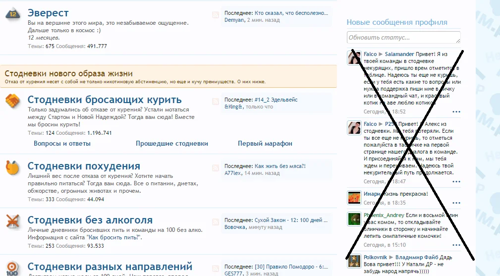Open user &King& profile

[x=233, y=107]
